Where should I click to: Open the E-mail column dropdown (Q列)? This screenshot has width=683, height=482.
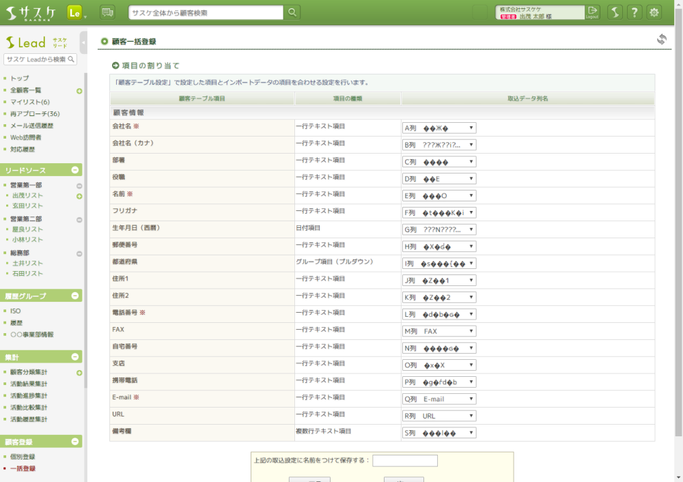point(439,399)
